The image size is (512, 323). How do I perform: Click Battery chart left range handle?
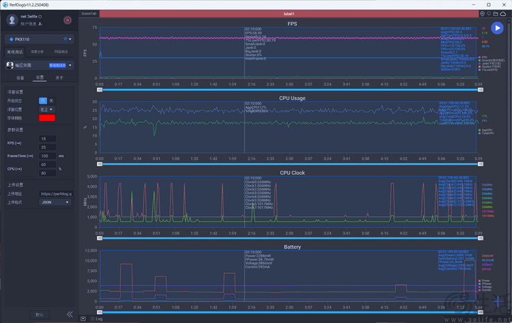click(100, 313)
